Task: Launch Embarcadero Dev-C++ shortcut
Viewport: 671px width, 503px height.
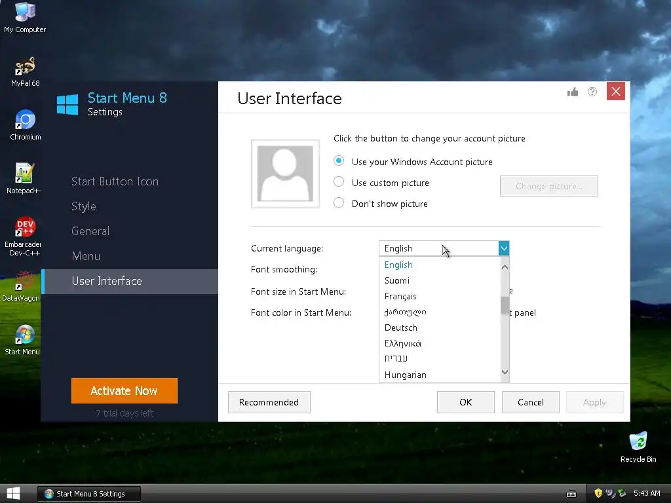Action: coord(24,236)
